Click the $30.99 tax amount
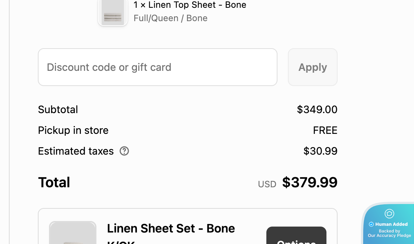 click(x=320, y=151)
